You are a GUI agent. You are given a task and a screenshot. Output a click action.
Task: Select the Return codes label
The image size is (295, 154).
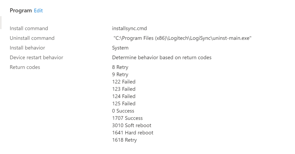coord(25,67)
